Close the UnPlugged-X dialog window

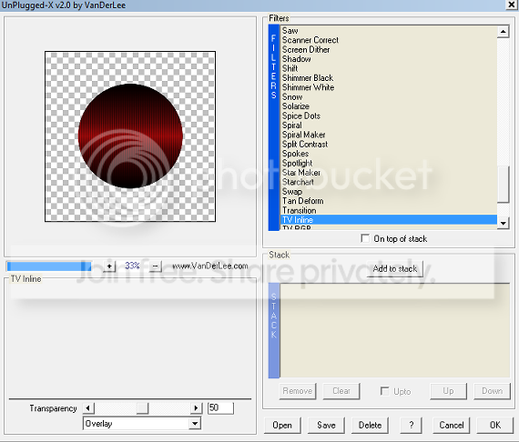click(x=512, y=5)
